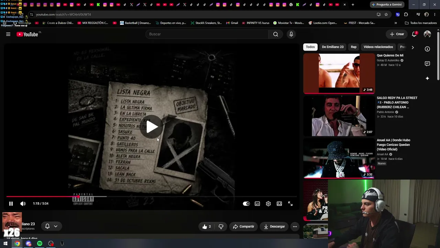The height and width of the screenshot is (248, 440).
Task: Open Spotify from the taskbar
Action: pyautogui.click(x=40, y=244)
